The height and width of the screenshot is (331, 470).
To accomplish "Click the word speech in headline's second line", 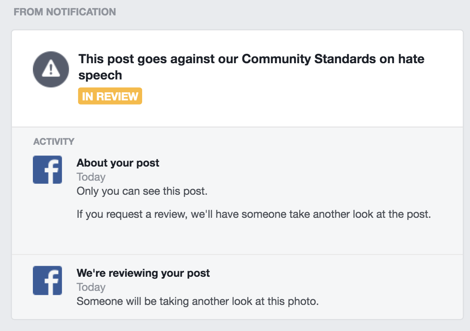I will point(100,75).
